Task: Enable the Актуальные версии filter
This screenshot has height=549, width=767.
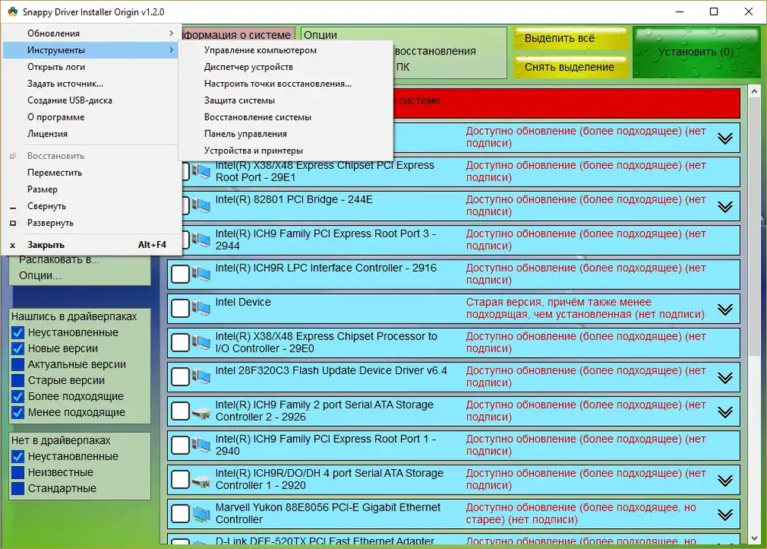Action: (x=18, y=365)
